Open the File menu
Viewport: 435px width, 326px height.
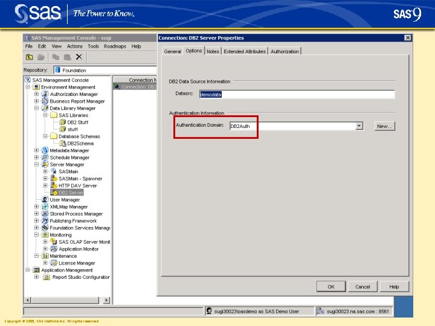coord(29,46)
